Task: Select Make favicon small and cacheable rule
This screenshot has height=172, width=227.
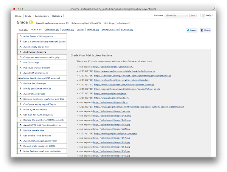Action: (x=42, y=151)
